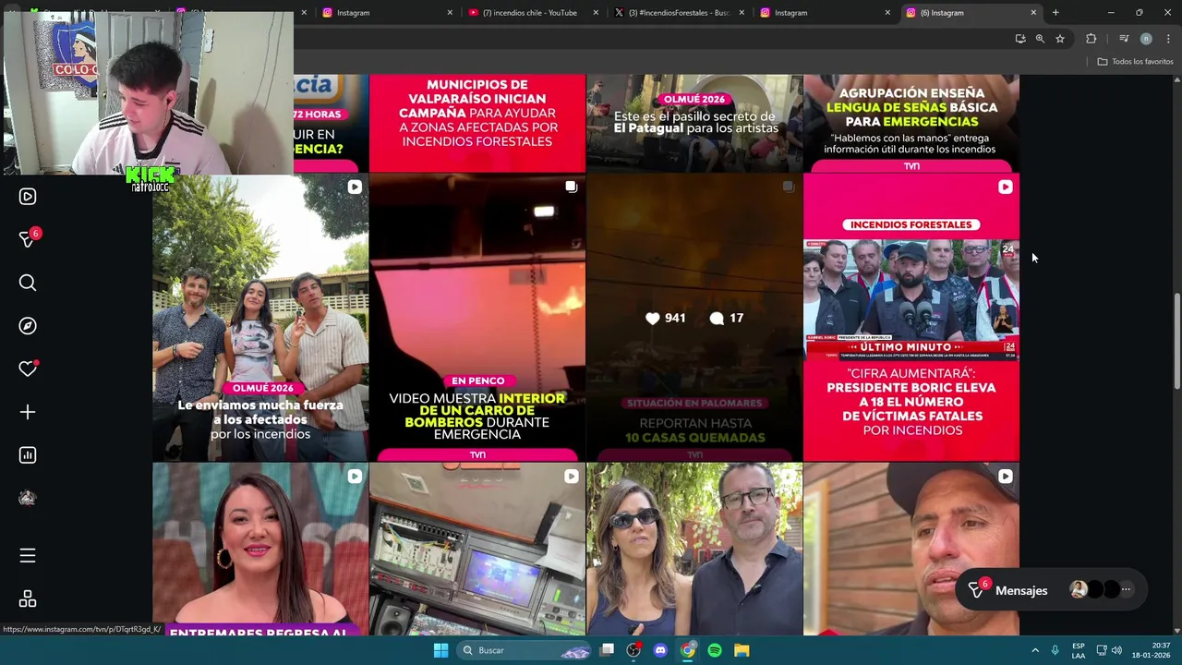The image size is (1182, 665).
Task: Open the Windows Start menu
Action: click(x=440, y=650)
